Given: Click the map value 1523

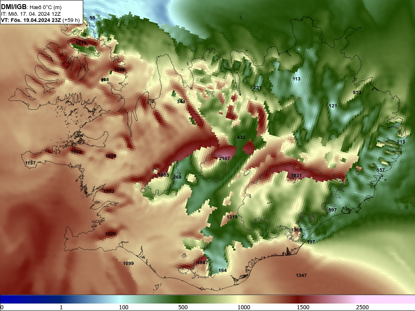Looking at the screenshot, I should [x=109, y=191].
